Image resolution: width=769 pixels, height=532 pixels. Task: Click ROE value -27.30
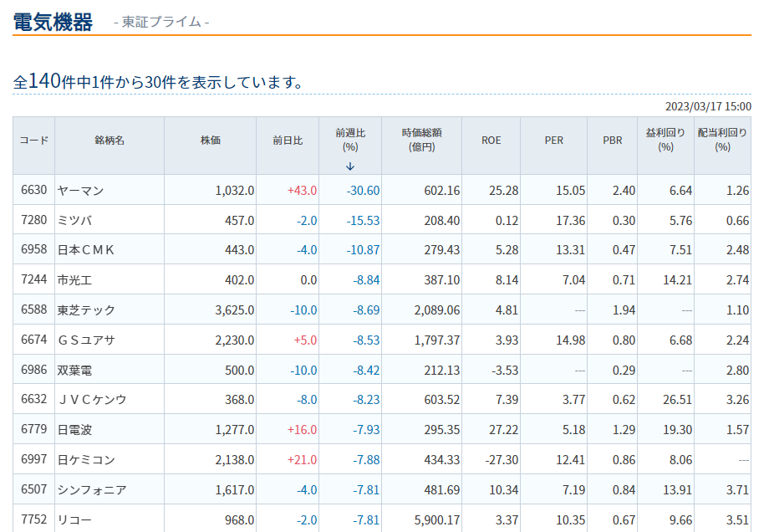502,460
